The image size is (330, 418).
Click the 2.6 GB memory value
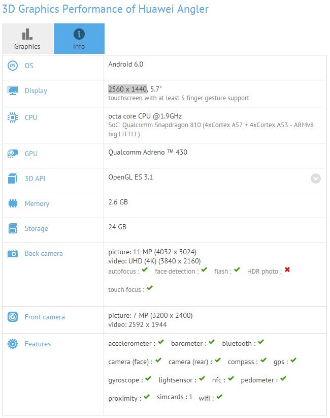tap(118, 202)
